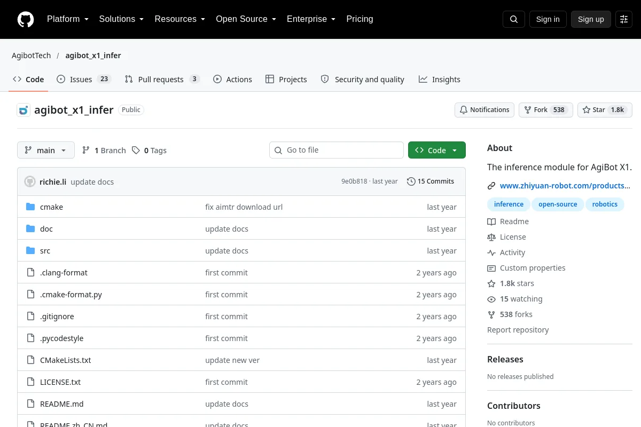Expand the Resources menu
The height and width of the screenshot is (427, 641).
click(x=179, y=19)
